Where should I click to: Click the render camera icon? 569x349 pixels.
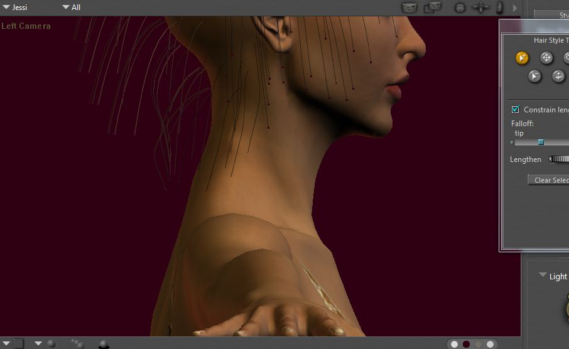[409, 8]
